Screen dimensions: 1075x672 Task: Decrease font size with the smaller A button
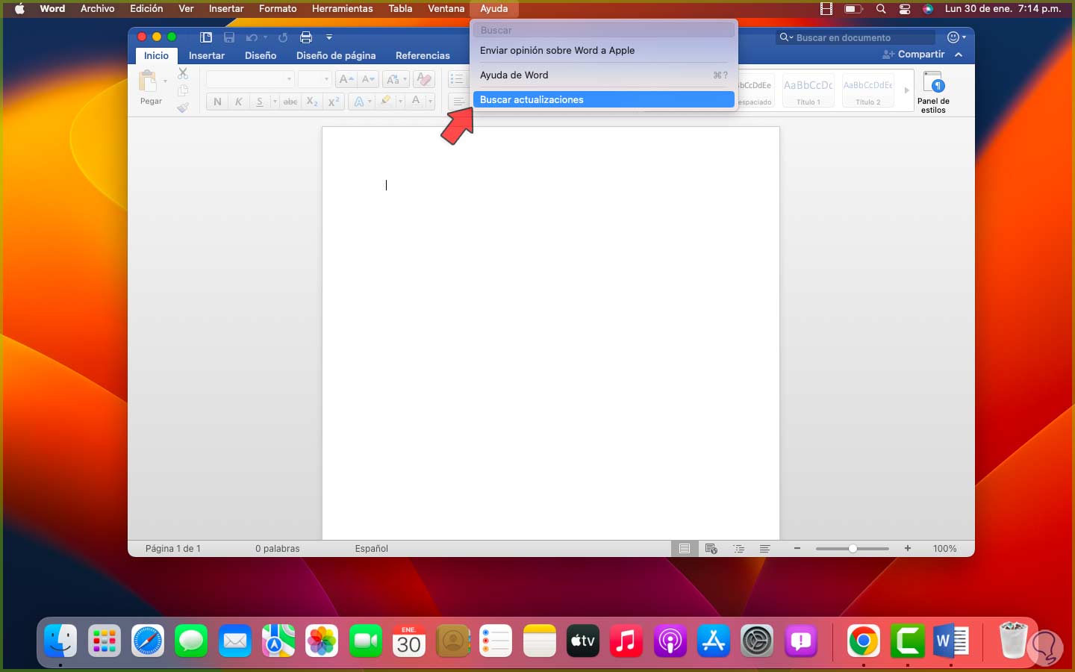(x=368, y=79)
